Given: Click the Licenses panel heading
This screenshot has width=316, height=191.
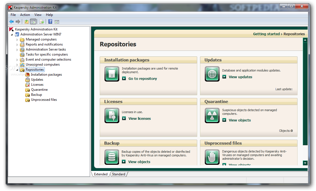Looking at the screenshot, I should point(113,102).
